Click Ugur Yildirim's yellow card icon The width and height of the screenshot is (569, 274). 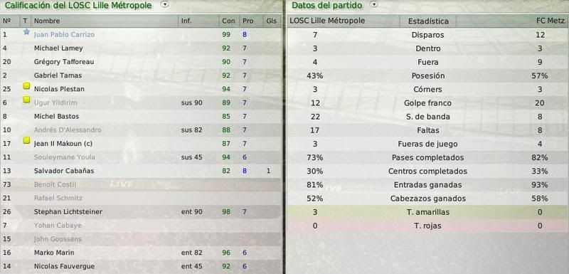click(26, 100)
